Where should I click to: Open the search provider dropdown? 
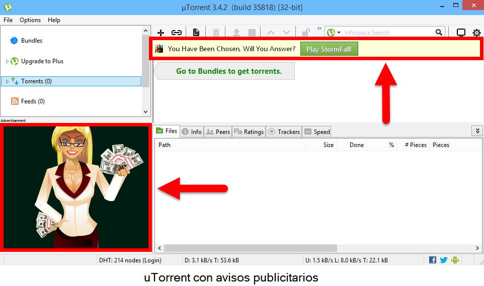339,33
